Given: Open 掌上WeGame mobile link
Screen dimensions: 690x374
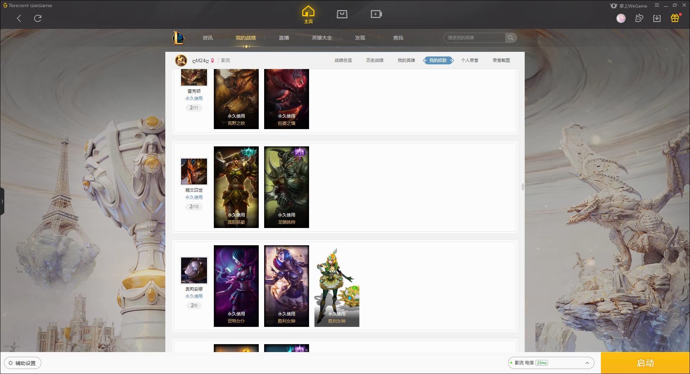Looking at the screenshot, I should pos(629,6).
